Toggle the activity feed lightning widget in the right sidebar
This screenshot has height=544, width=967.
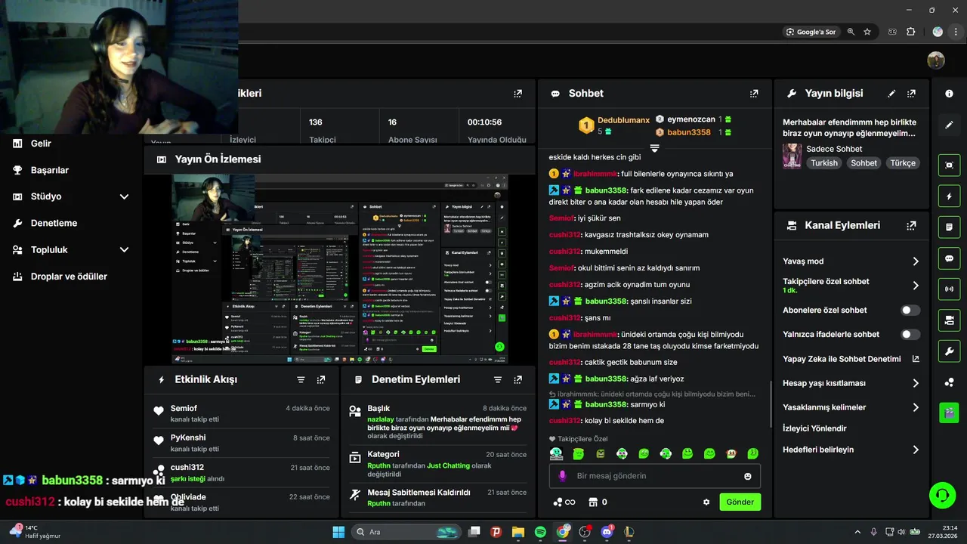pos(949,196)
